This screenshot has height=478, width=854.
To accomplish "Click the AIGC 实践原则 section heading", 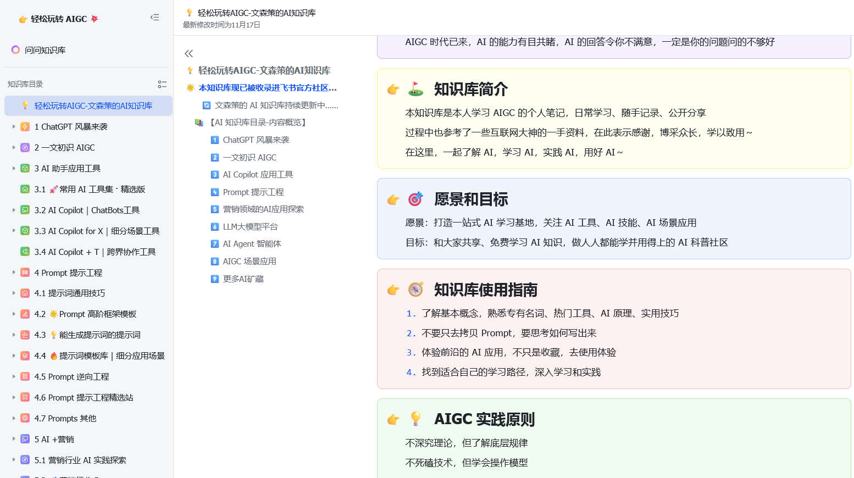I will (x=484, y=419).
